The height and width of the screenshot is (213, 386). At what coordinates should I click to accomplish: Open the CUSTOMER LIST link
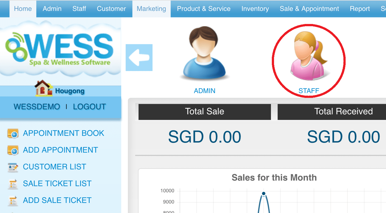point(55,167)
